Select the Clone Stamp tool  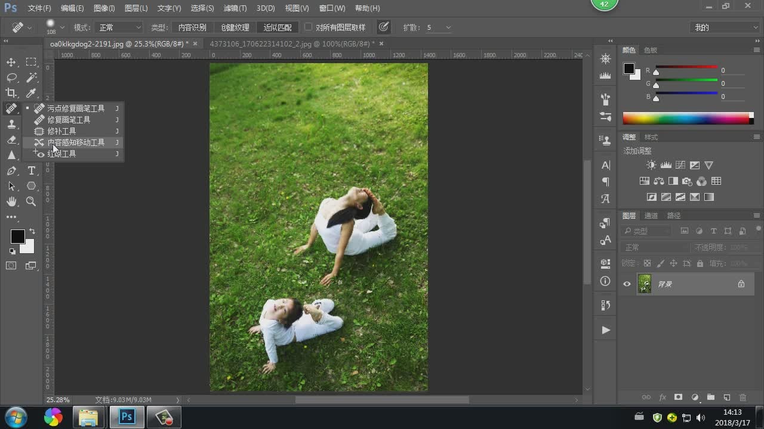tap(11, 124)
